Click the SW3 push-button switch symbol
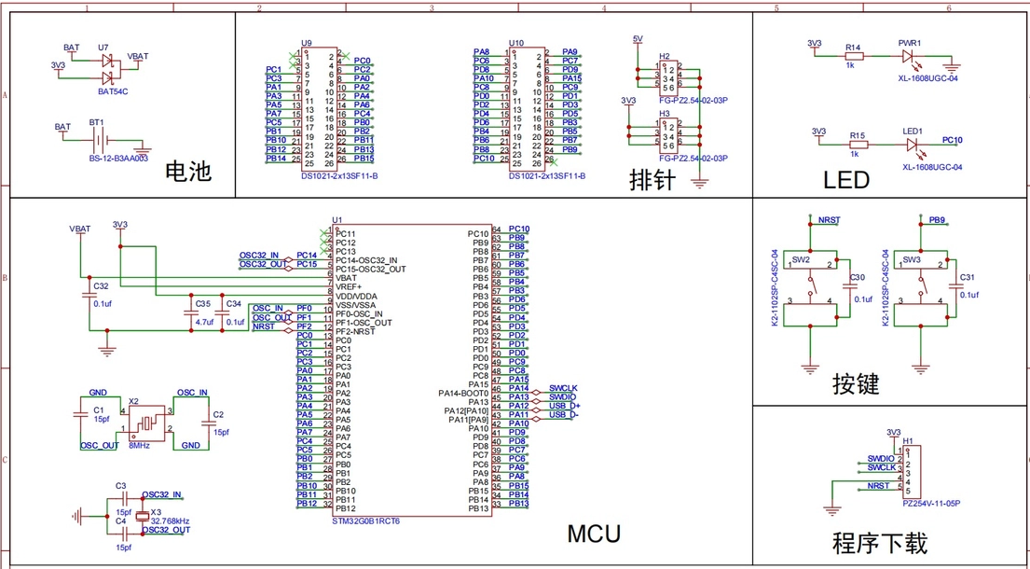The width and height of the screenshot is (1030, 569). pos(922,288)
